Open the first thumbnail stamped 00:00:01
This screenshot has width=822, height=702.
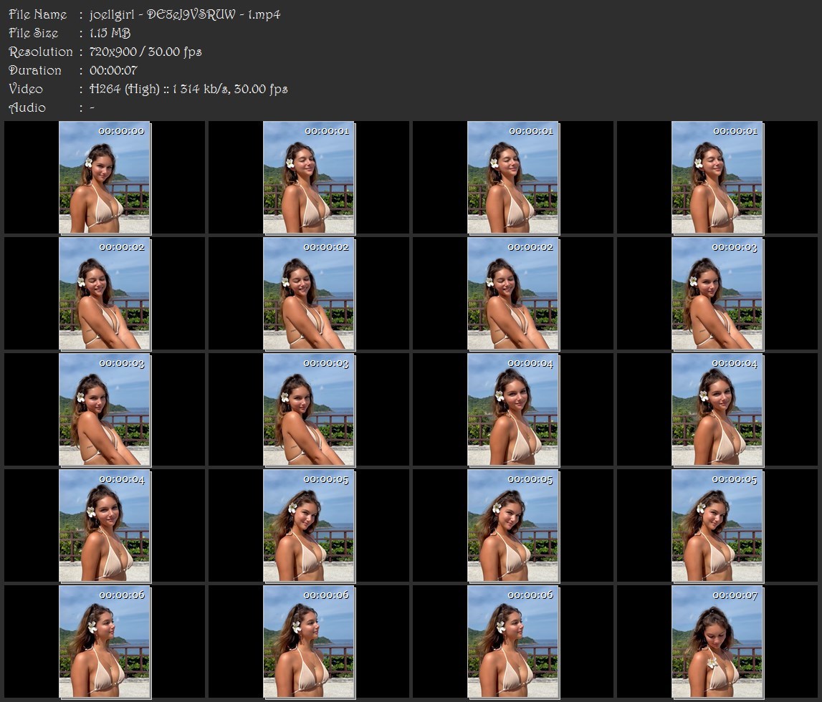pyautogui.click(x=309, y=178)
